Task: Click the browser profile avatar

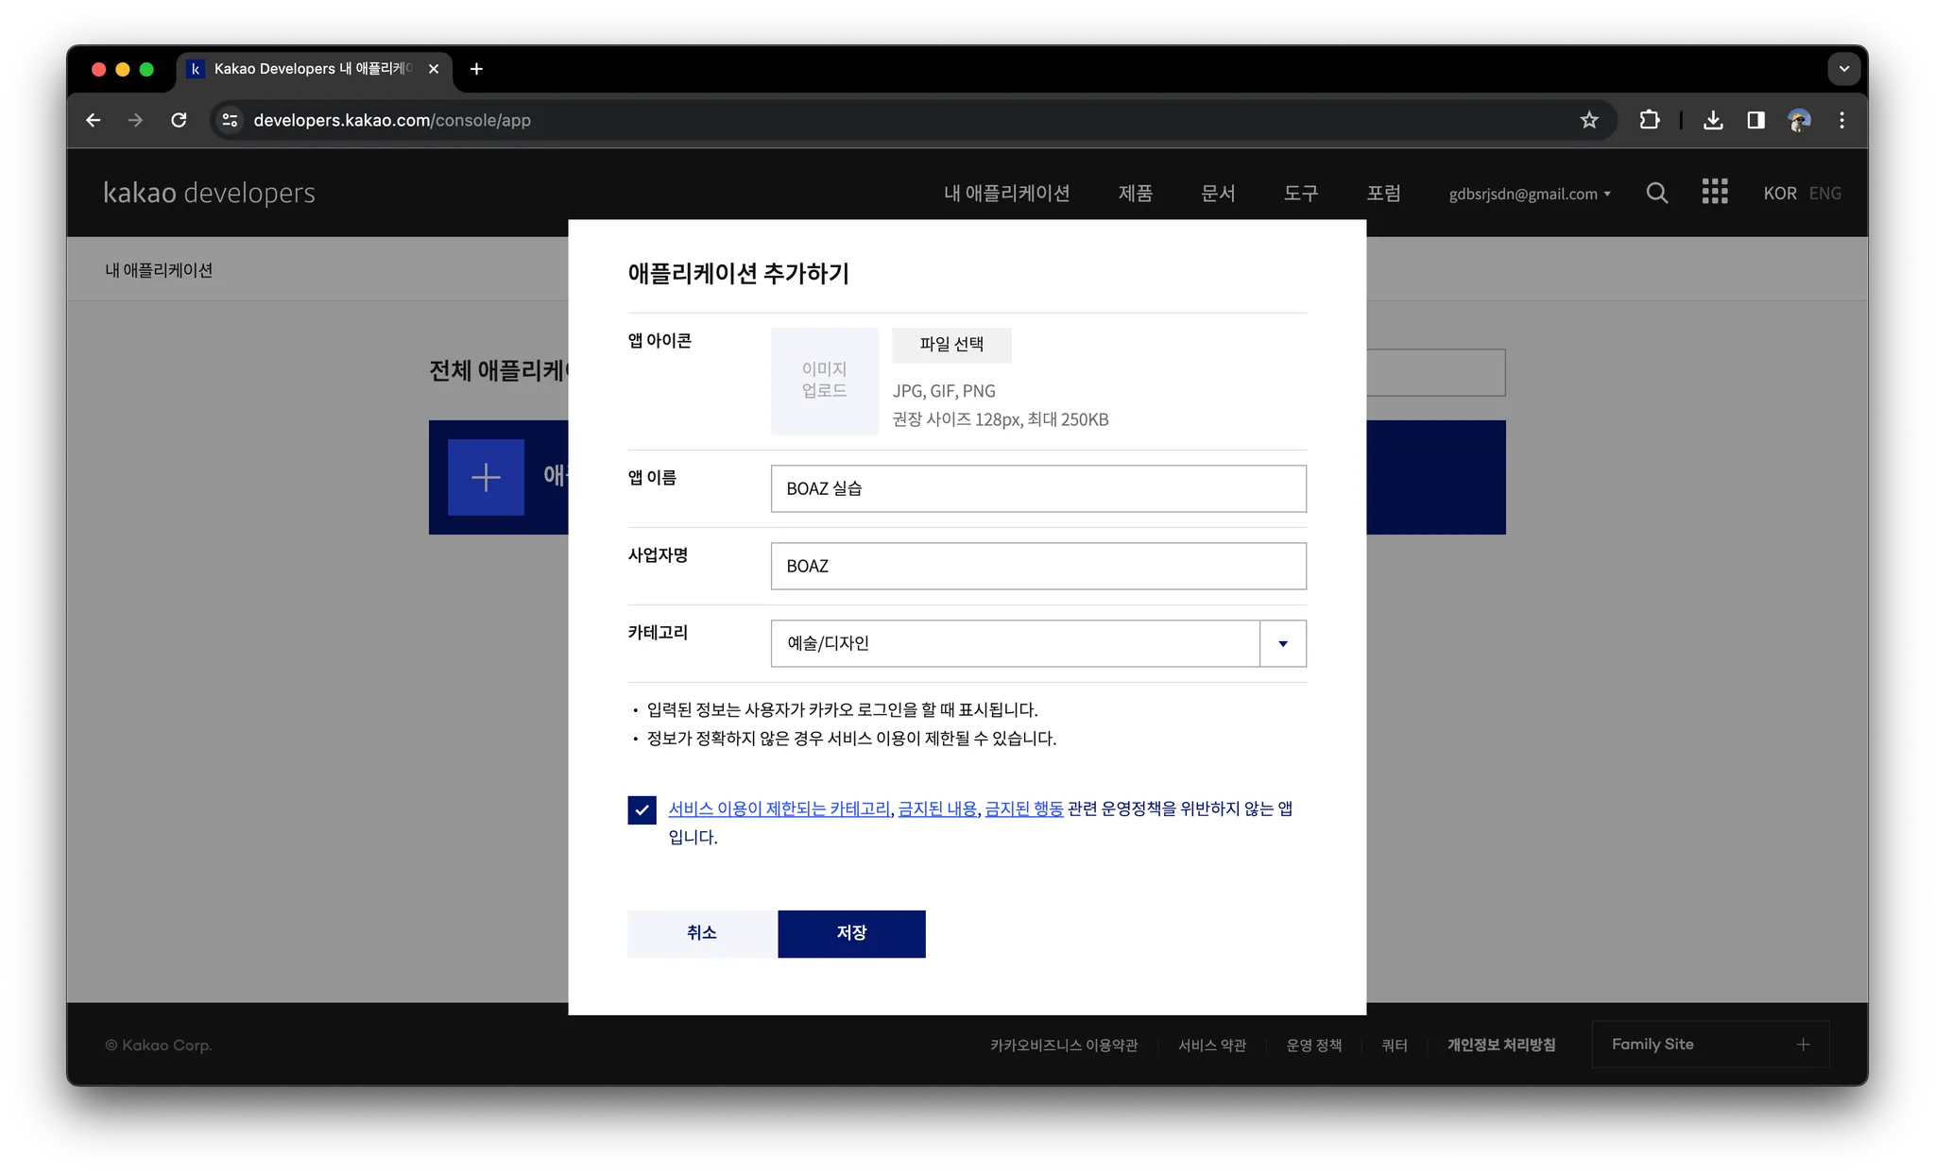Action: (1799, 120)
